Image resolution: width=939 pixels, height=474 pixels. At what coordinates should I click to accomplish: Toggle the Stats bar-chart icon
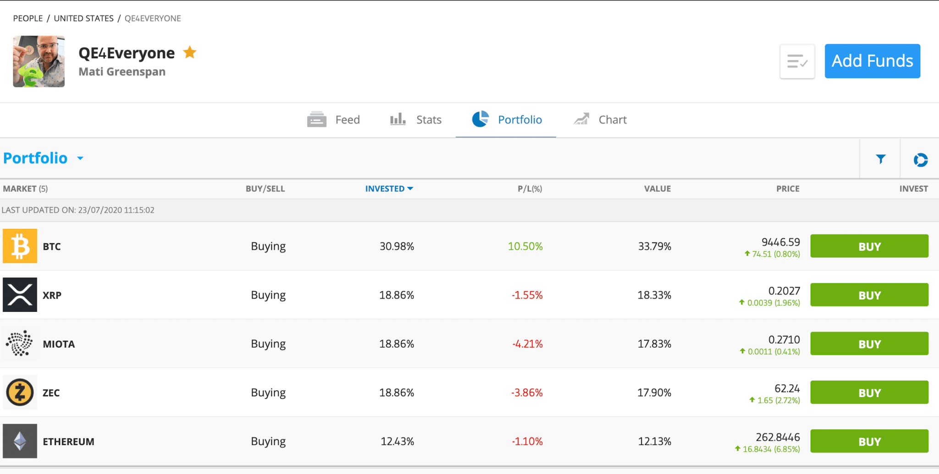(x=397, y=119)
